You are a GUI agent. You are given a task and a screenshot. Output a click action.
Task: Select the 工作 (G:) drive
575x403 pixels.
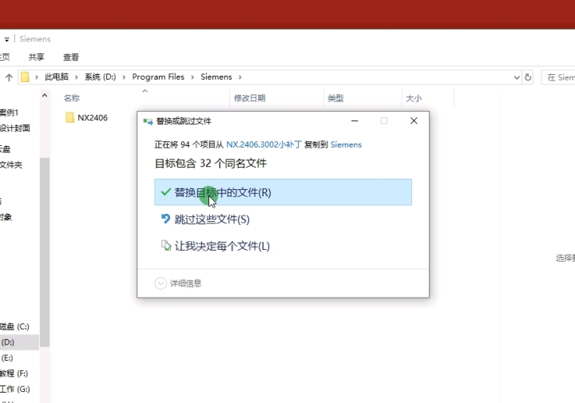coord(15,389)
